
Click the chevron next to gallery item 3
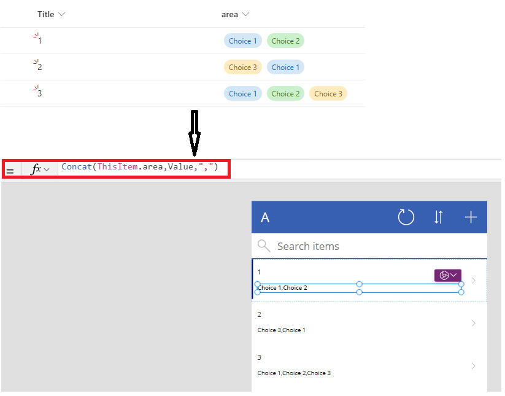[x=473, y=365]
